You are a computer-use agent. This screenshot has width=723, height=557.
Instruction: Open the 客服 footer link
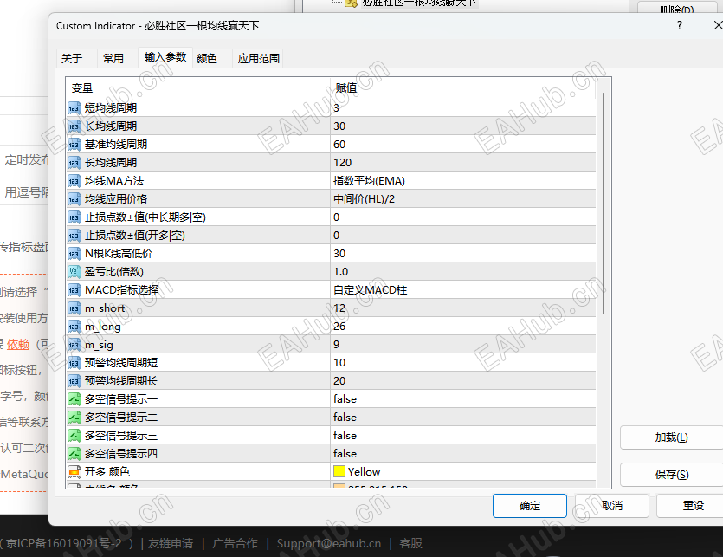tap(410, 544)
